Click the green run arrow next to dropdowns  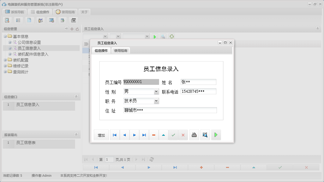point(155,36)
